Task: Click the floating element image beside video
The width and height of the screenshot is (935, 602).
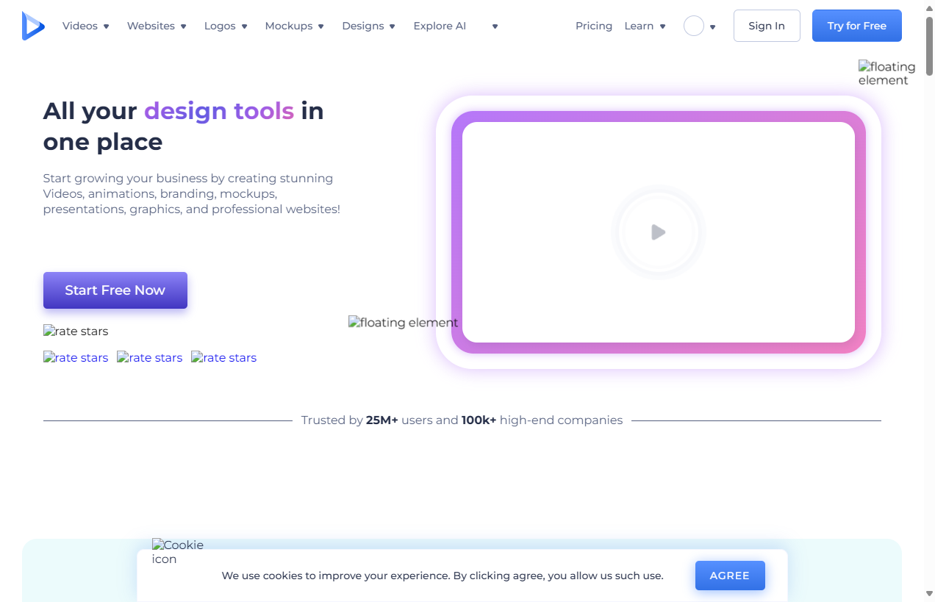Action: point(403,323)
